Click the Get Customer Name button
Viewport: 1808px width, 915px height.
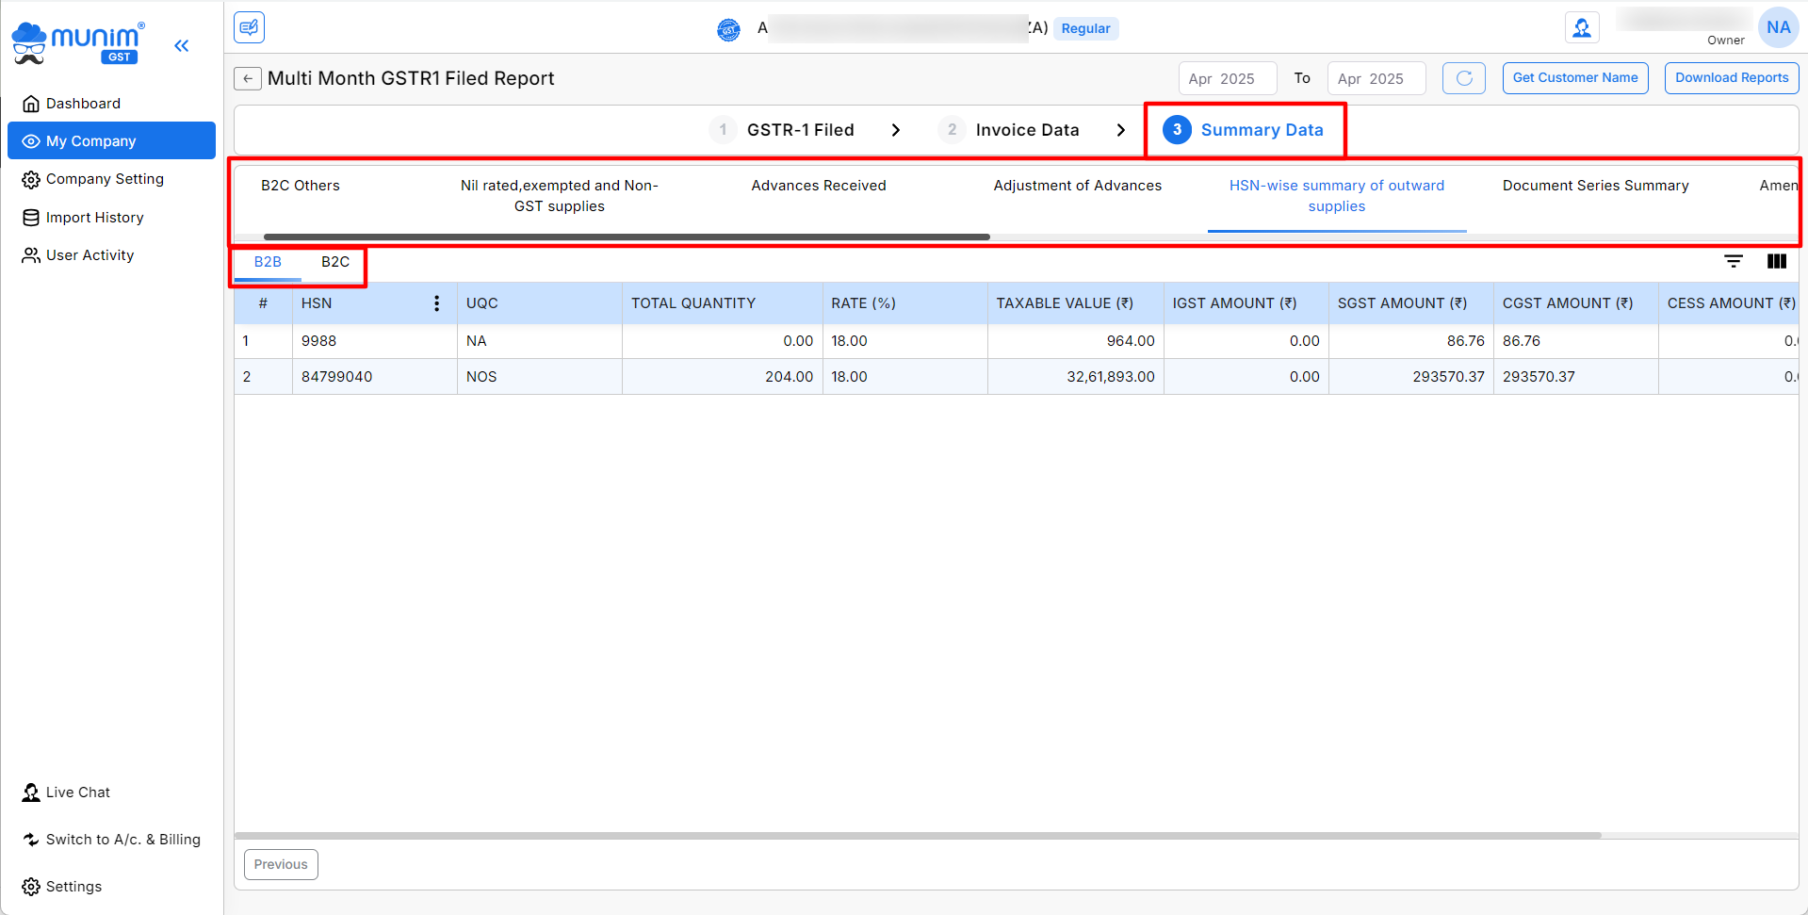[1574, 78]
